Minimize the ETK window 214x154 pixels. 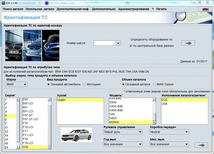pyautogui.click(x=194, y=2)
